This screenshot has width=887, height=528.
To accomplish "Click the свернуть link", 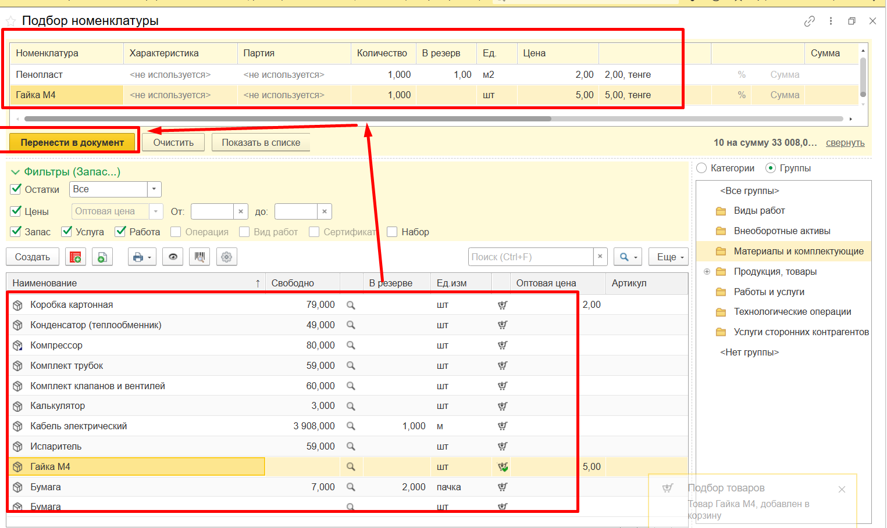I will pyautogui.click(x=845, y=143).
